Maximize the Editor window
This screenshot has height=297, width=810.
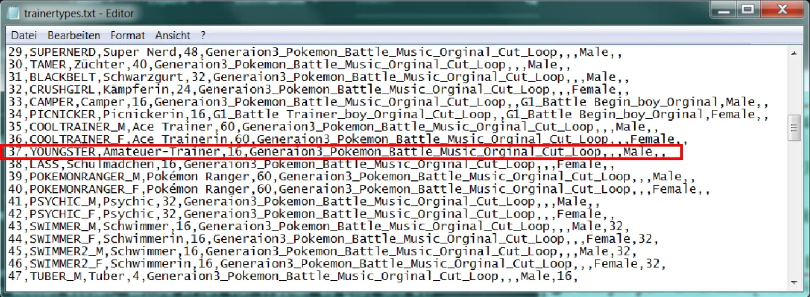pyautogui.click(x=747, y=9)
